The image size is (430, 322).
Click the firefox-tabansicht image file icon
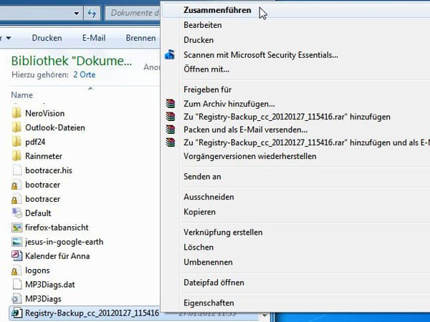(x=18, y=228)
